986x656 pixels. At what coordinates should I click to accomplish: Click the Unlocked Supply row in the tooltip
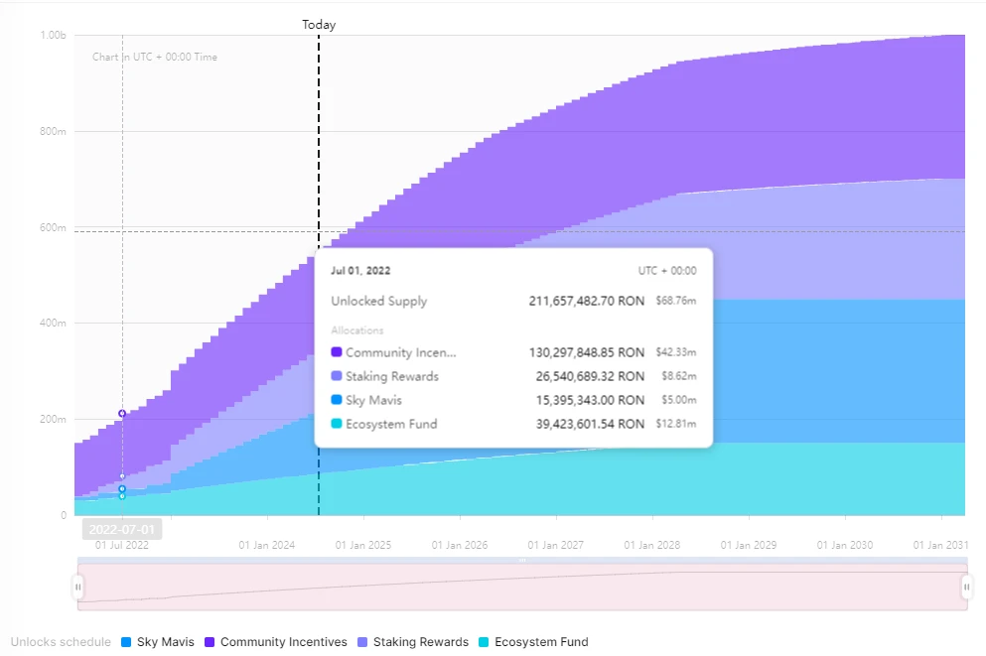point(512,301)
